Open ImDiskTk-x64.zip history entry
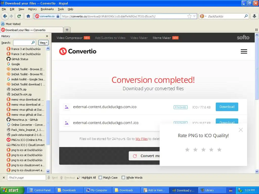Image resolution: width=259 pixels, height=194 pixels. tap(19, 94)
